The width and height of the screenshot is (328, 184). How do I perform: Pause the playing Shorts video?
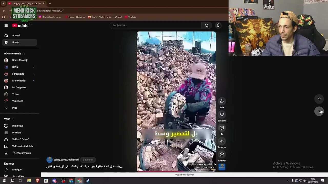176,101
